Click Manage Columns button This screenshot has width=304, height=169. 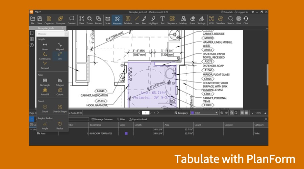click(x=102, y=119)
